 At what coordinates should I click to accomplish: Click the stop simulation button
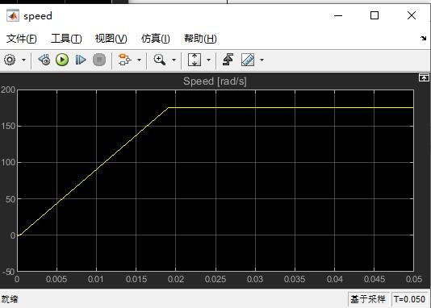99,60
